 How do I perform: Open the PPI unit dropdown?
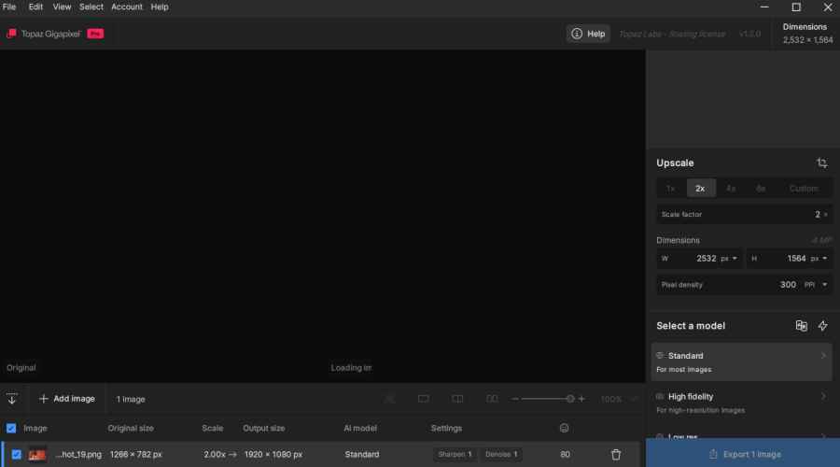click(816, 285)
